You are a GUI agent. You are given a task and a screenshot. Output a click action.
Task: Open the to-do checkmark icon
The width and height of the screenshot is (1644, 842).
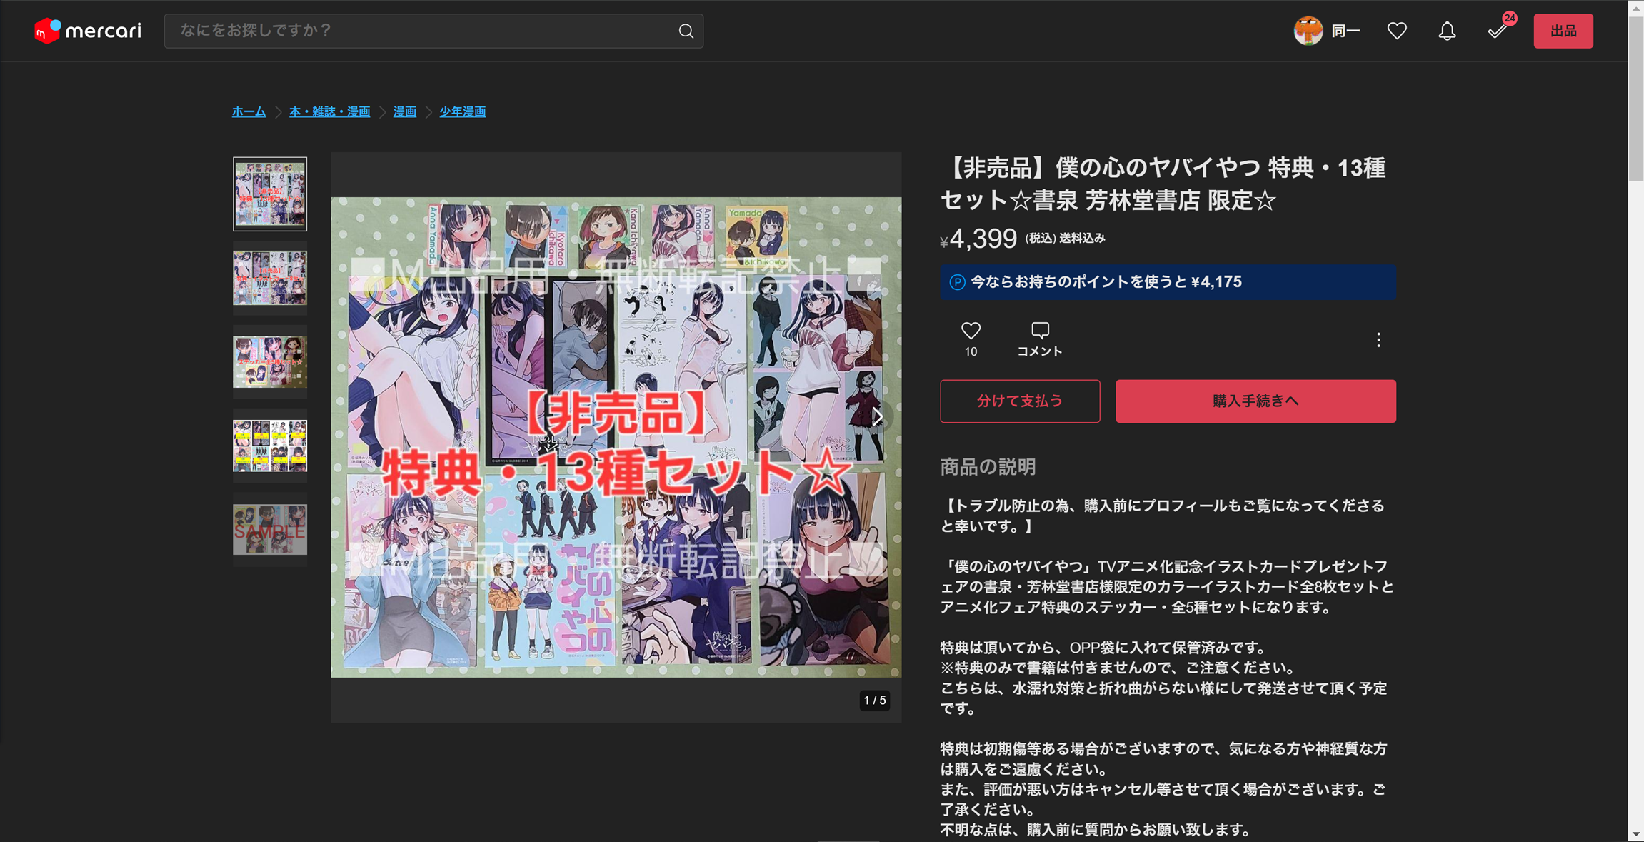(1497, 31)
